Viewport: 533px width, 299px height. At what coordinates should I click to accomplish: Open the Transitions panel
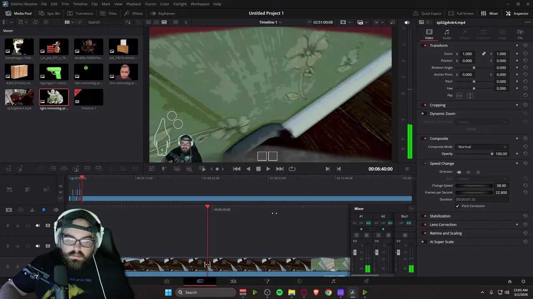[80, 13]
